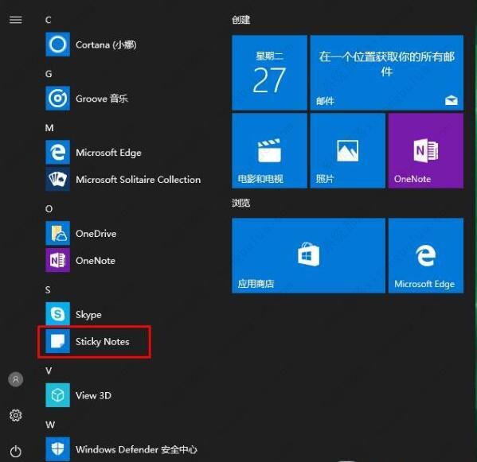Click the Groove 音乐 label

click(x=102, y=99)
